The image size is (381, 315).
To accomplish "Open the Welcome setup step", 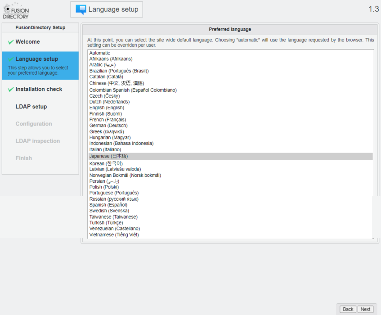I will [x=27, y=42].
